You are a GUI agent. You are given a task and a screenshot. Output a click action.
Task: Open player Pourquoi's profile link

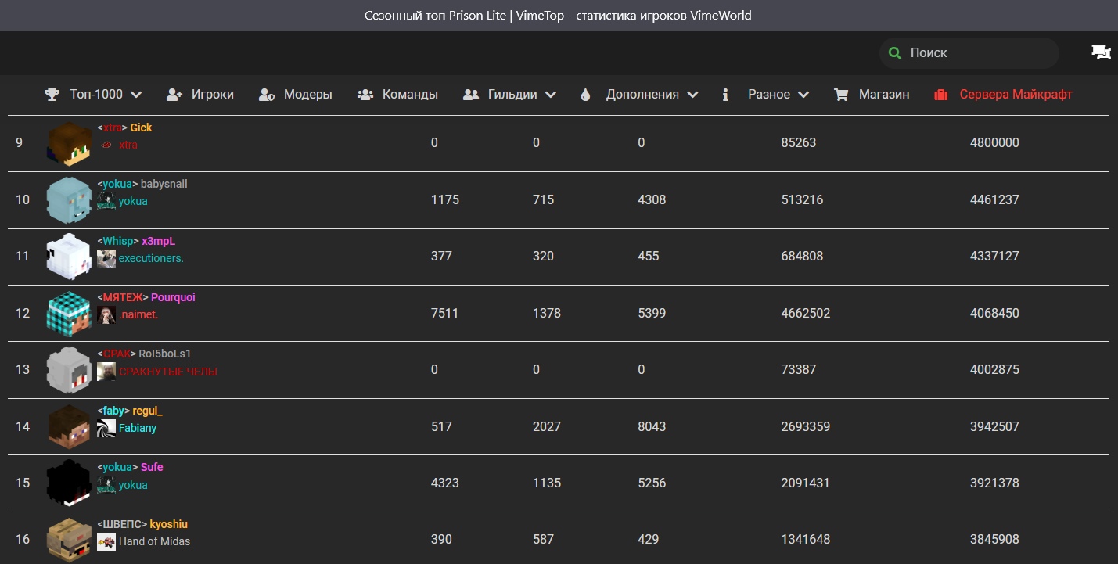tap(173, 297)
